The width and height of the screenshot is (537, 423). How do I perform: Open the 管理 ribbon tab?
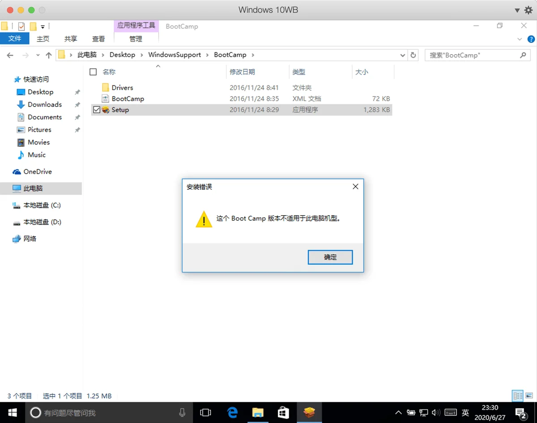[136, 39]
